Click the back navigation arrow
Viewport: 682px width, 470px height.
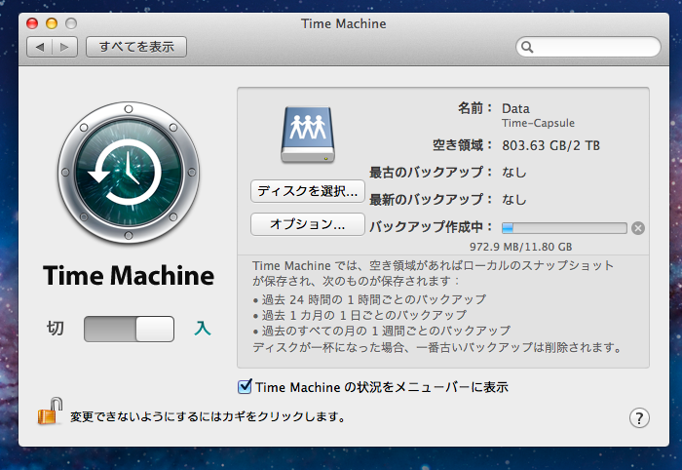tap(40, 47)
